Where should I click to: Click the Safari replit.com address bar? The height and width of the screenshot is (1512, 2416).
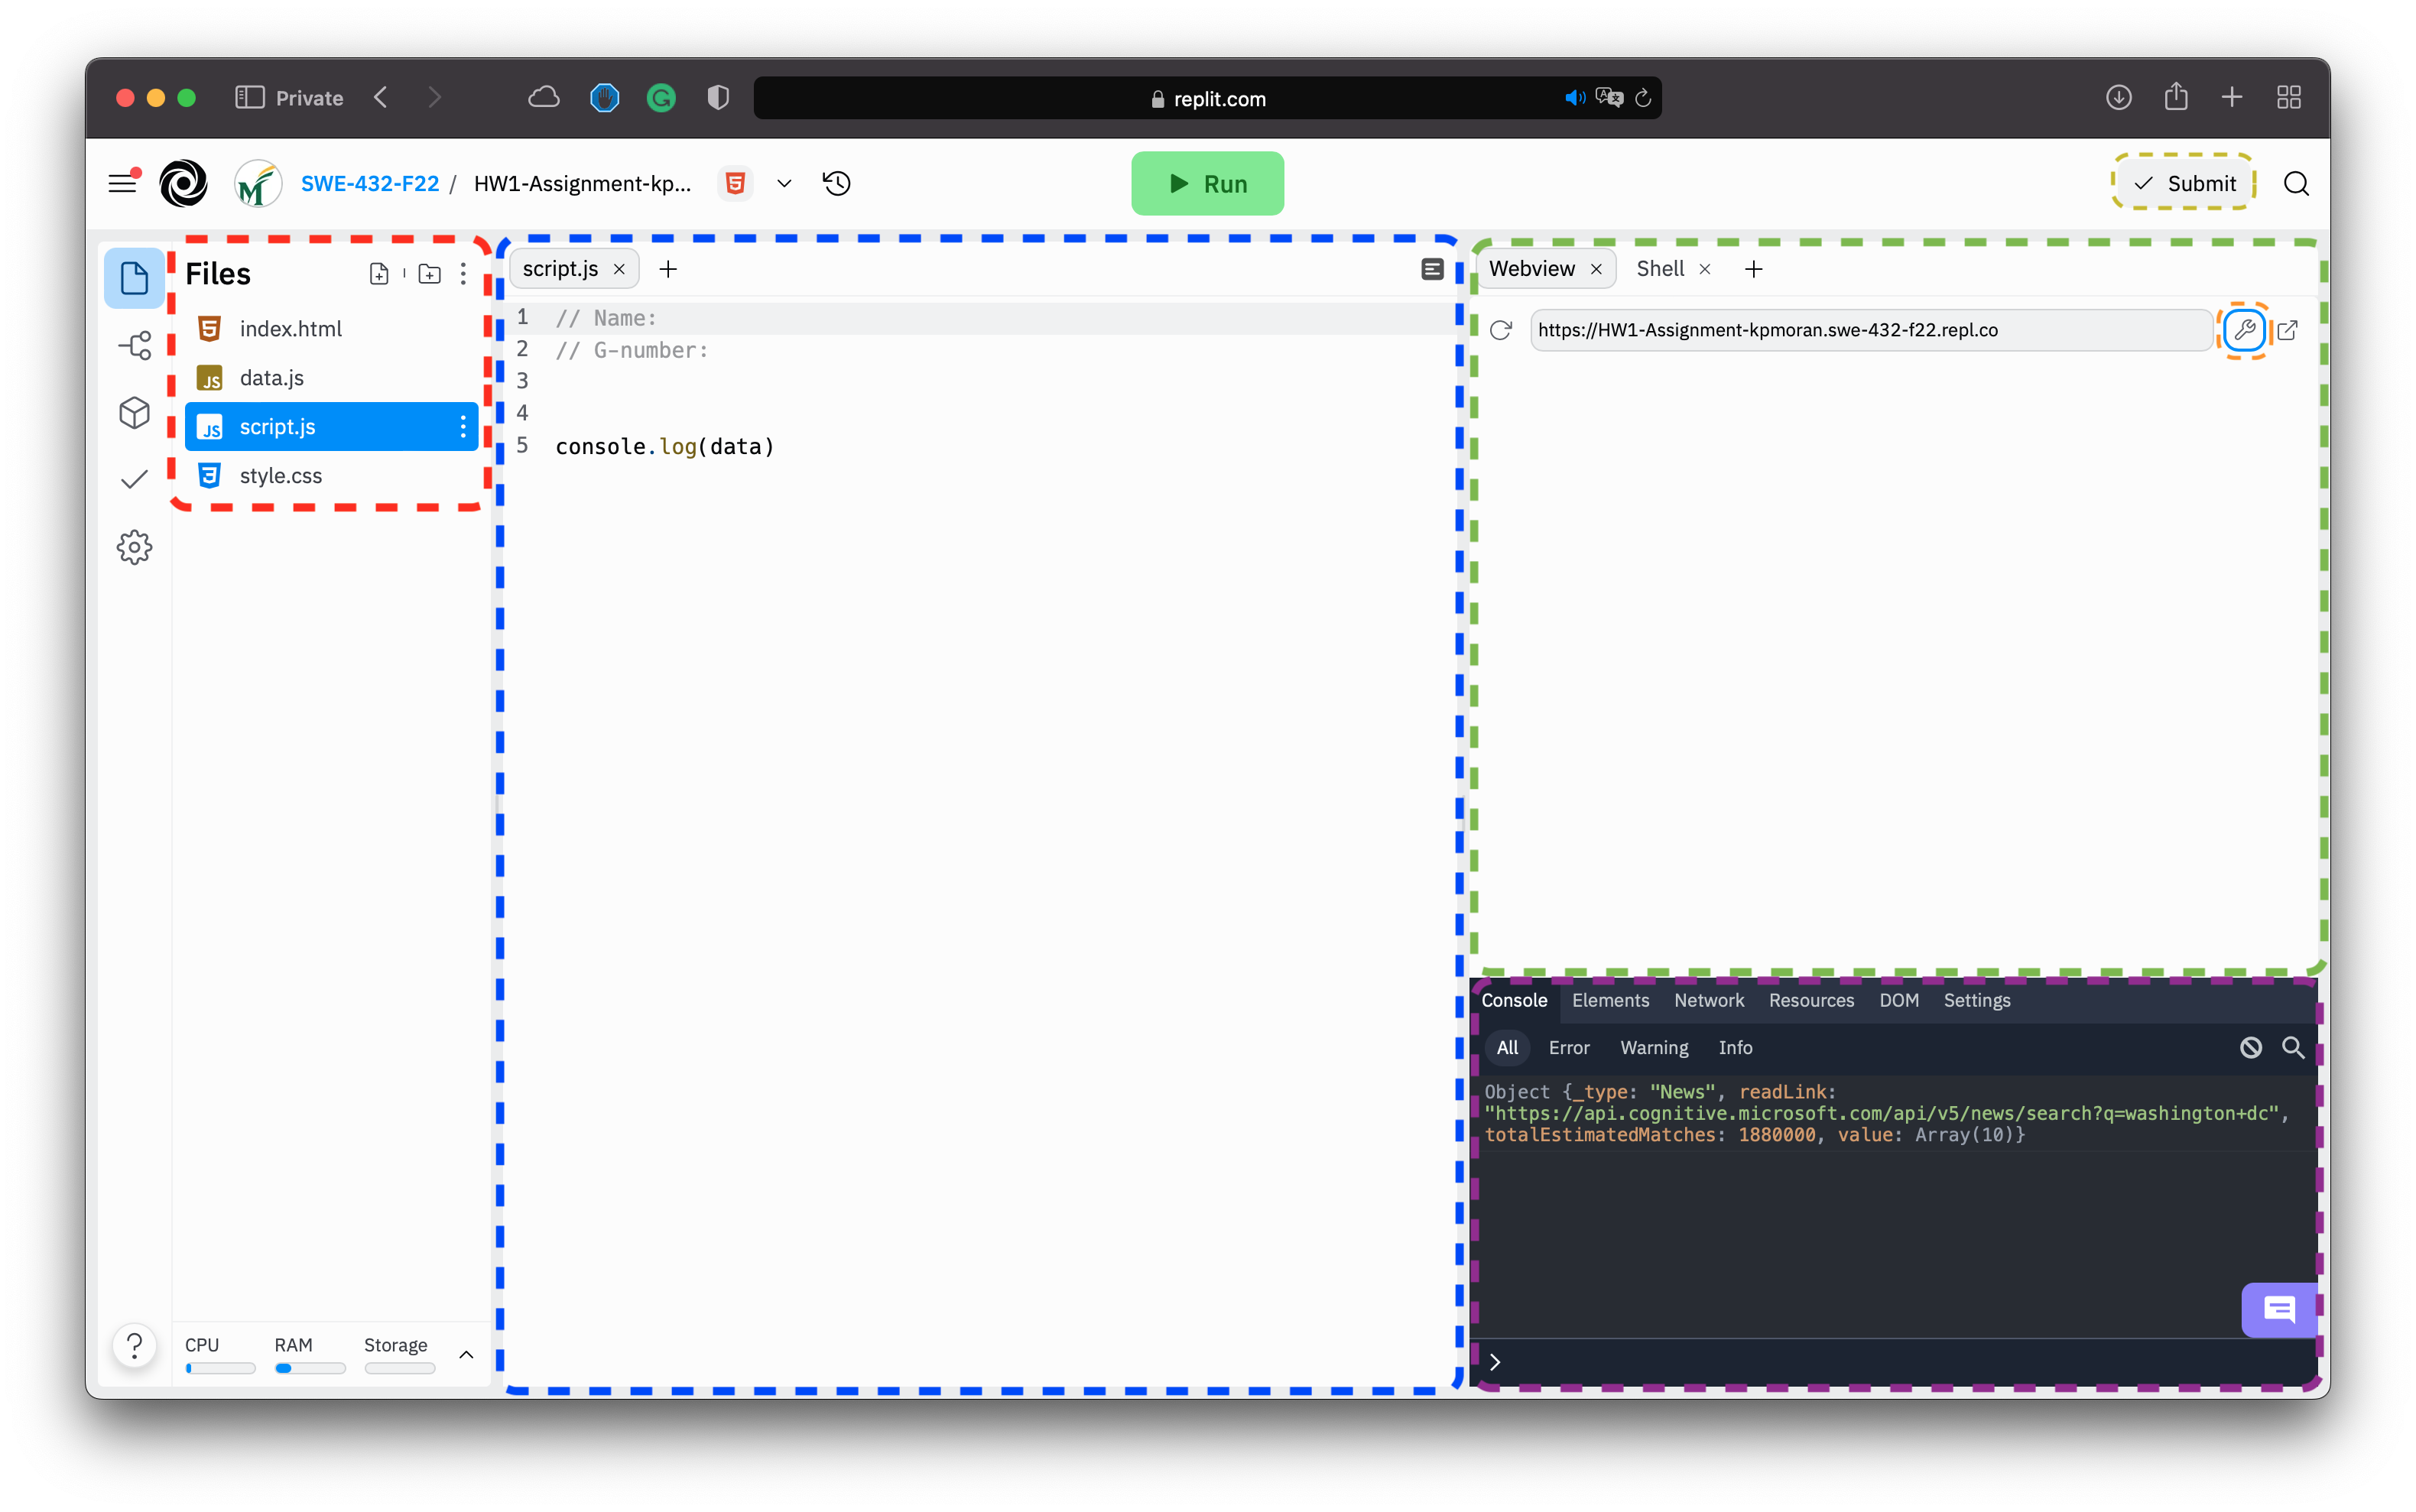point(1207,98)
